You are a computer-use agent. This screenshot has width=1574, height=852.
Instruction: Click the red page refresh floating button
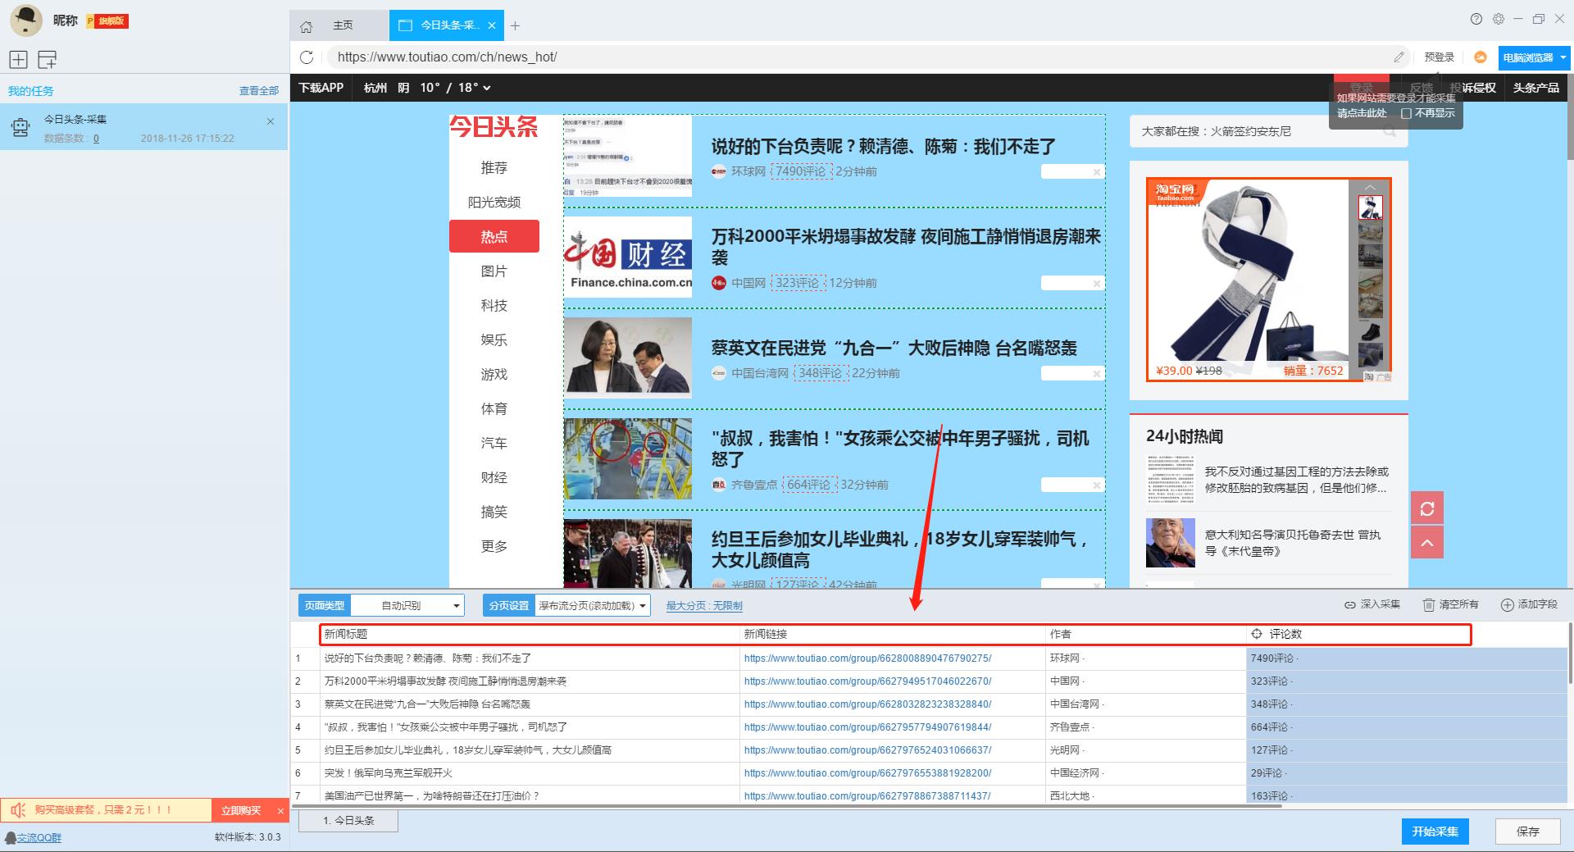pos(1427,508)
